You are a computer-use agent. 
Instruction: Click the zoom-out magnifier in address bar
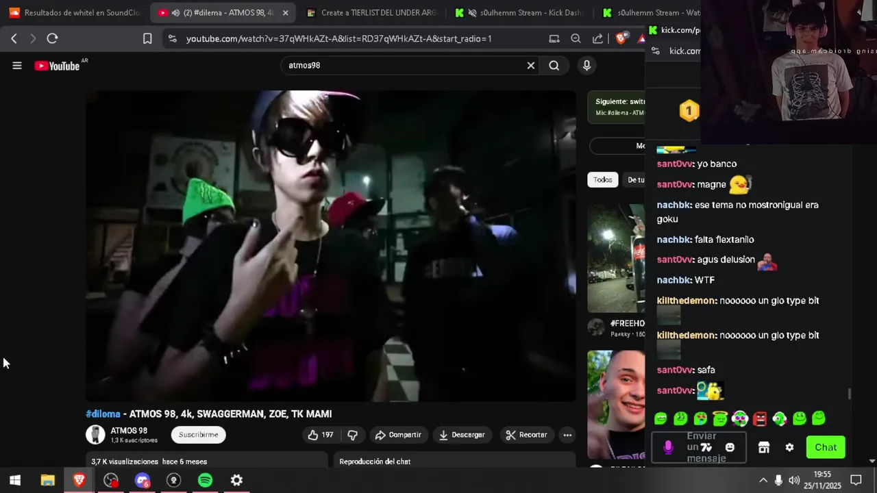[576, 39]
